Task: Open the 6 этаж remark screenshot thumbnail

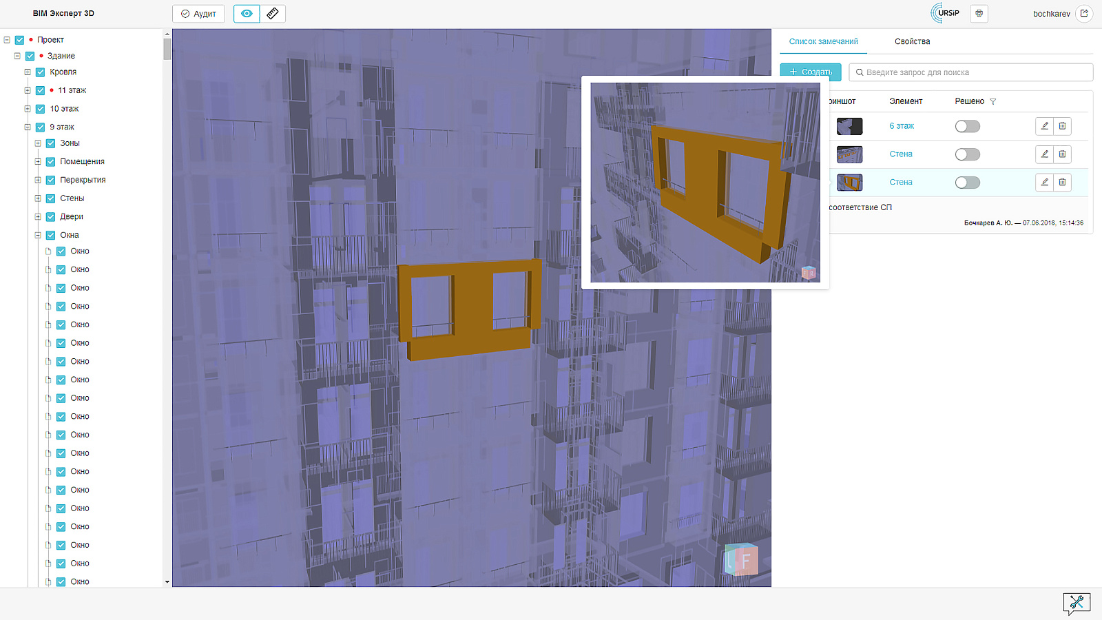Action: coord(849,126)
